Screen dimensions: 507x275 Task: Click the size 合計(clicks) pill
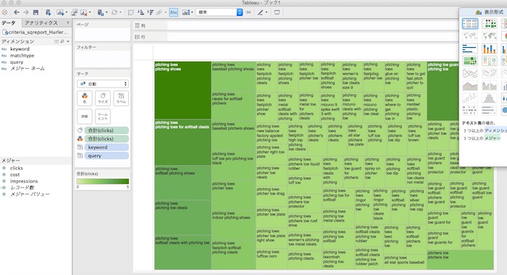pos(106,130)
